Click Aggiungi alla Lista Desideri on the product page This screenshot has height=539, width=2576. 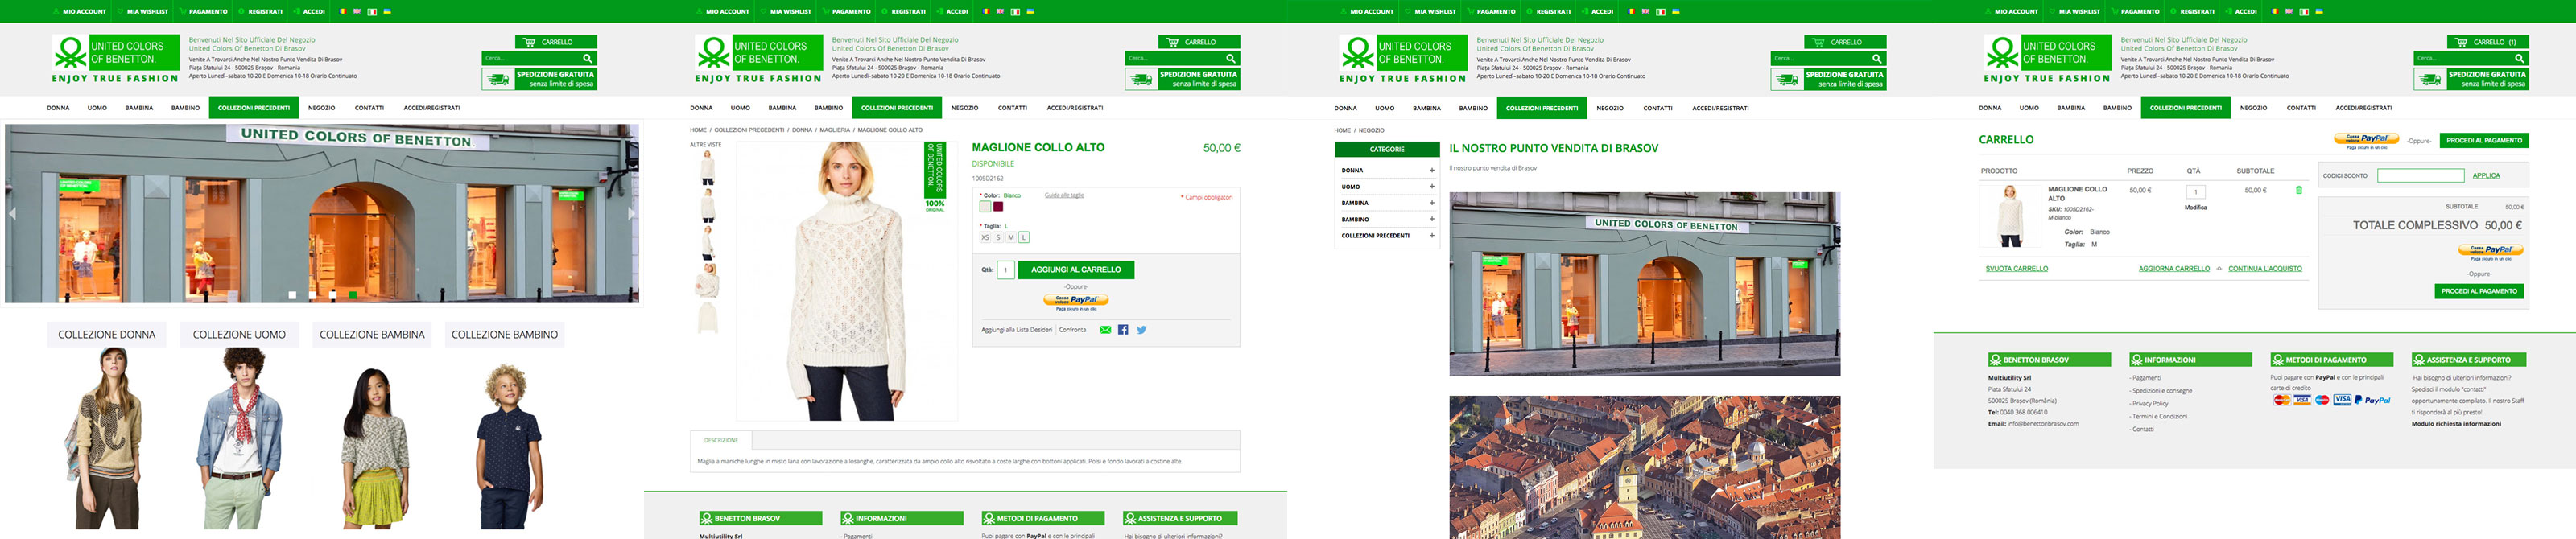tap(1016, 330)
